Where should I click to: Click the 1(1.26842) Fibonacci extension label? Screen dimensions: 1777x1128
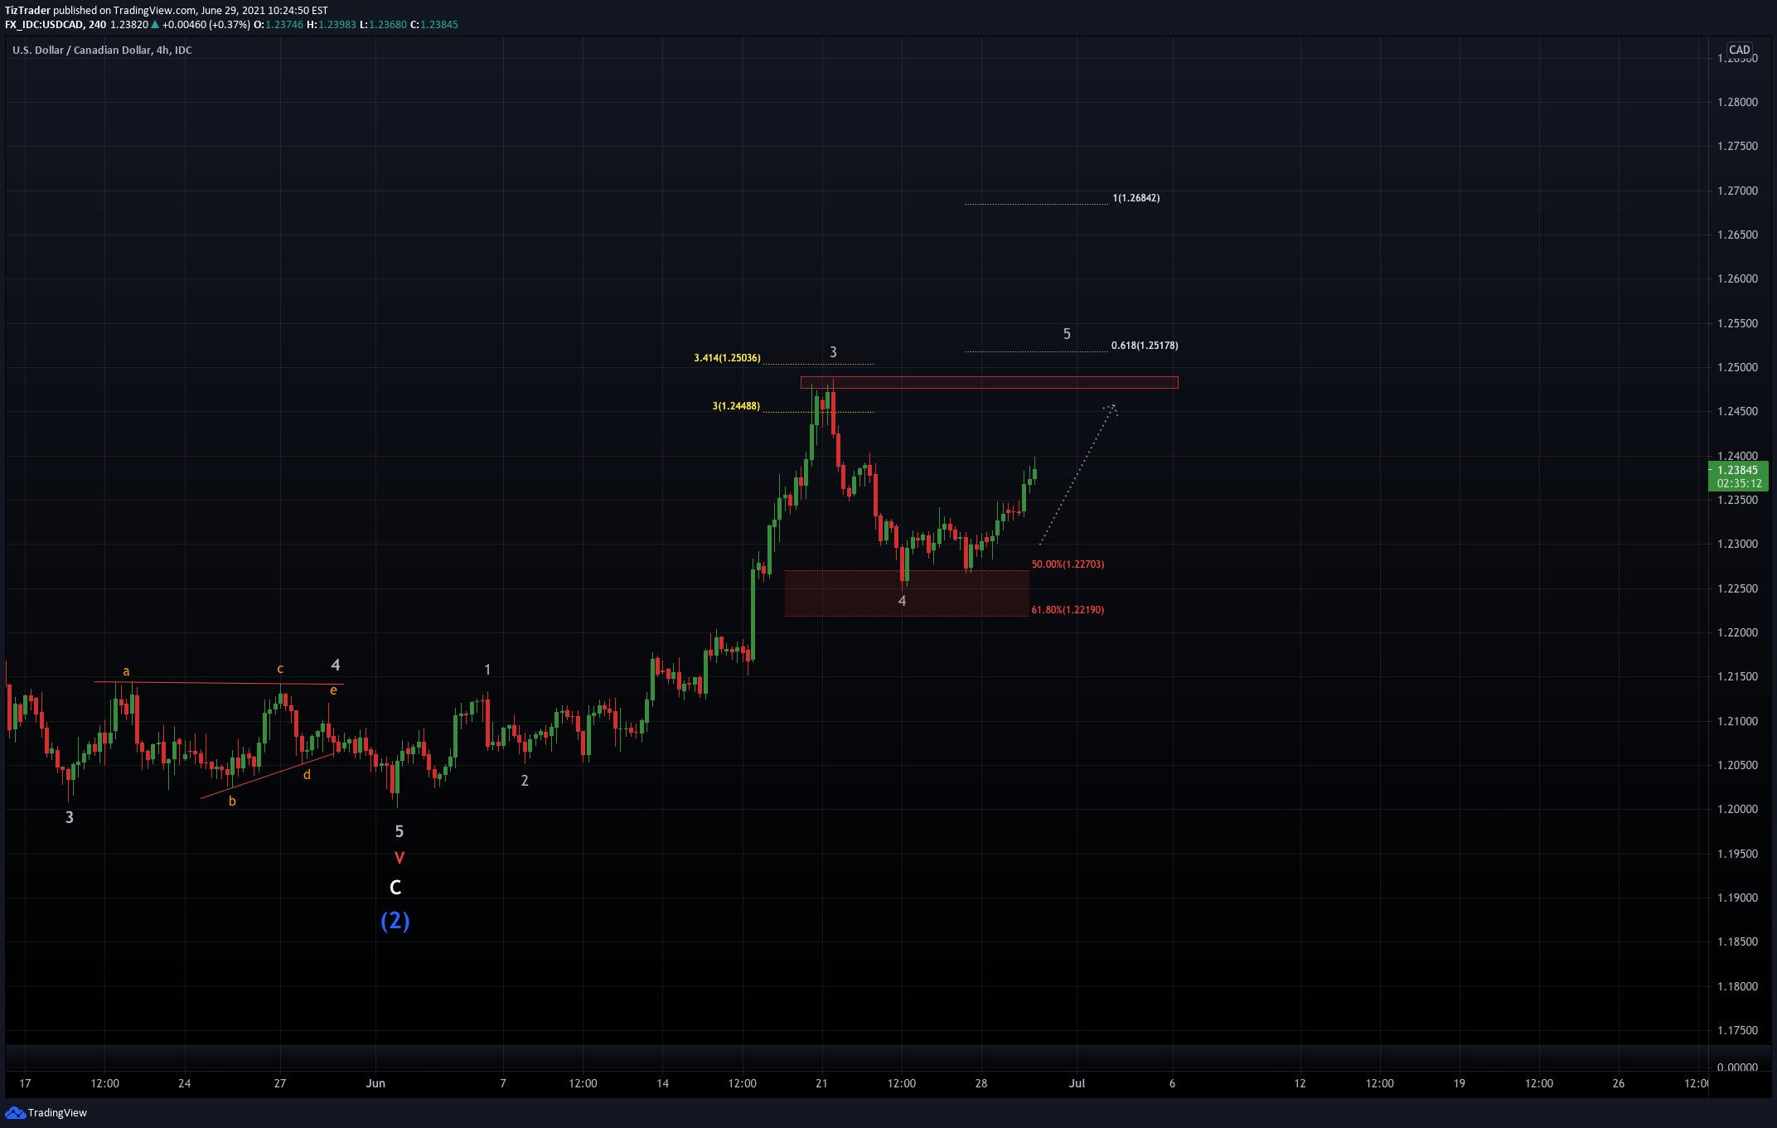[1136, 198]
